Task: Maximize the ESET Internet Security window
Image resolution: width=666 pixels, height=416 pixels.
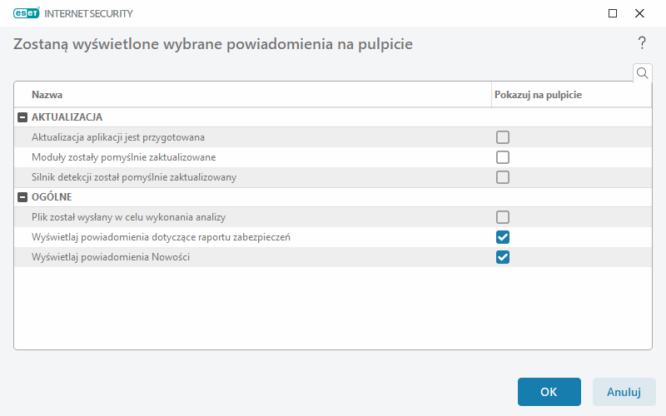Action: pos(613,13)
